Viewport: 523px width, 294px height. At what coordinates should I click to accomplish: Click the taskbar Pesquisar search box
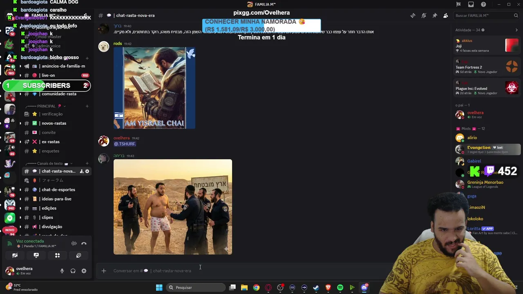196,287
